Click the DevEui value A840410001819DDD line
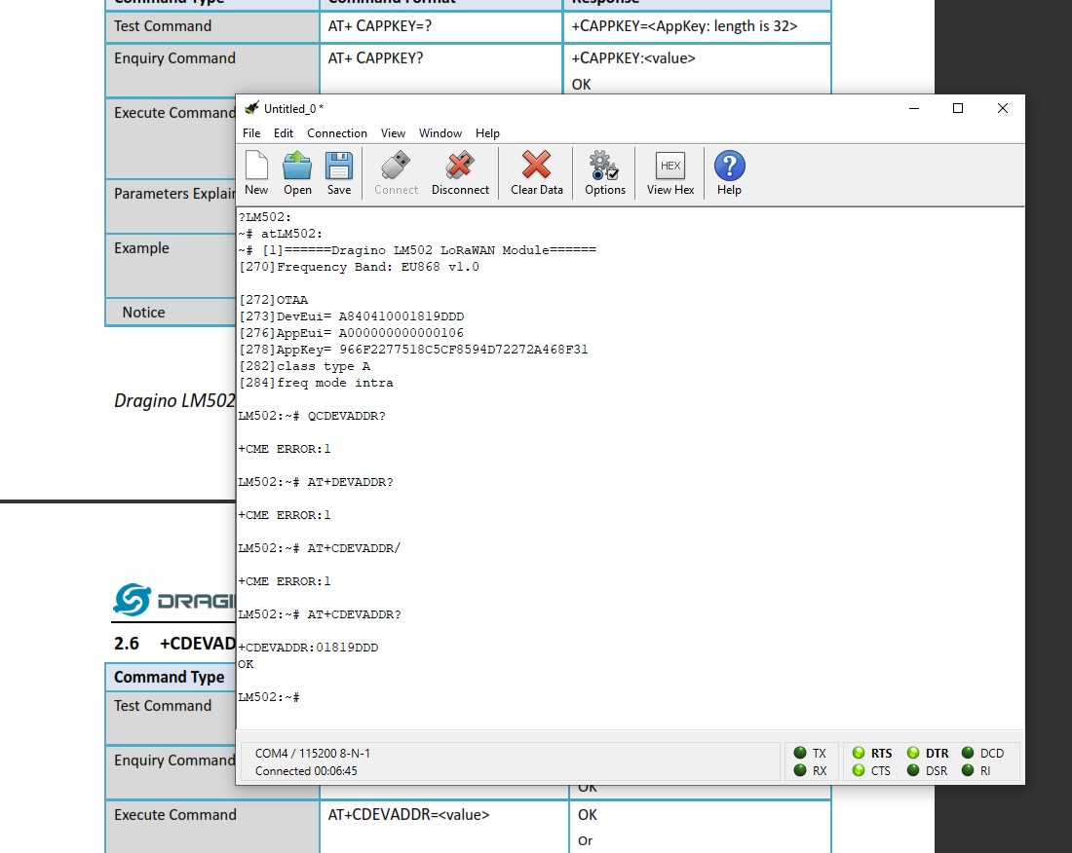 [x=352, y=316]
